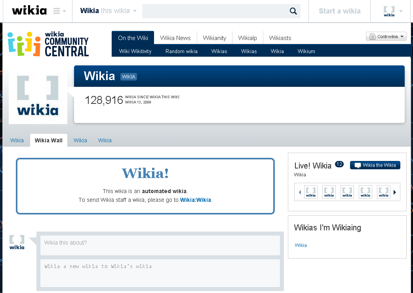Click the third avatar in chat carousel
The width and height of the screenshot is (413, 293).
[347, 192]
